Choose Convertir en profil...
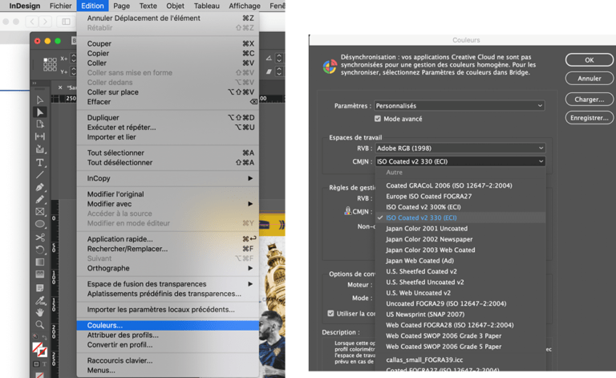Image resolution: width=616 pixels, height=378 pixels. point(168,345)
